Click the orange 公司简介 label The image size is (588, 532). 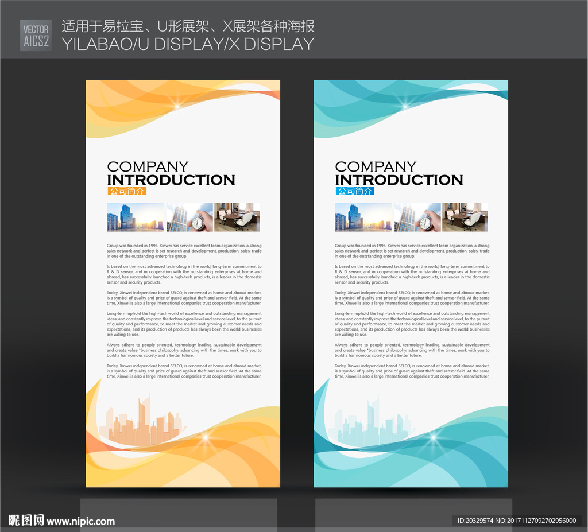coord(127,191)
